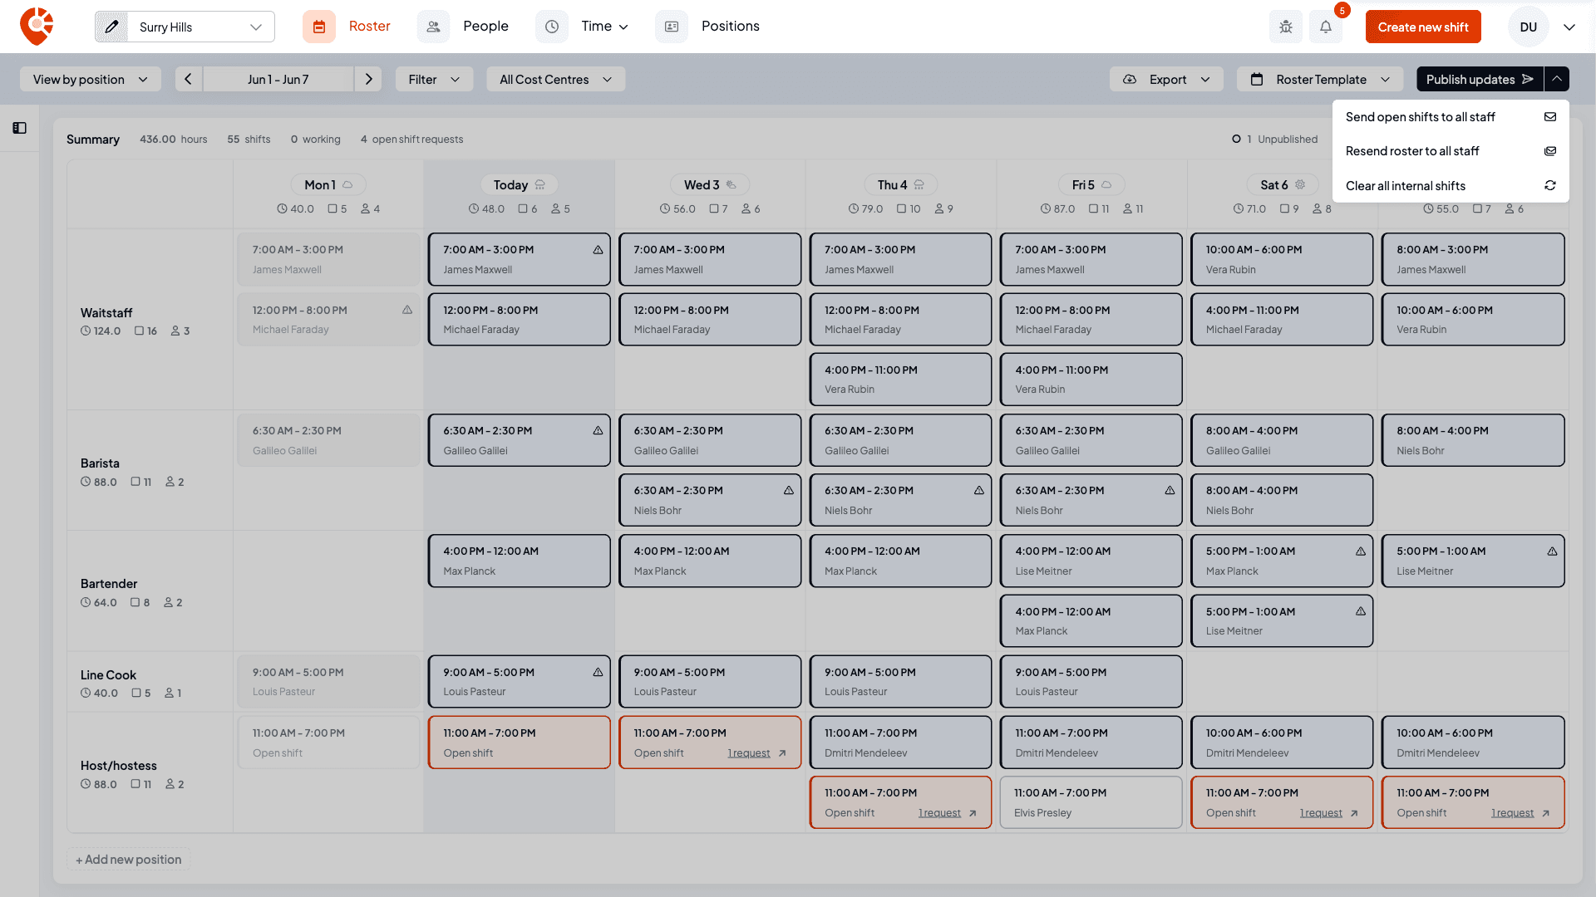This screenshot has width=1596, height=897.
Task: Open the Roster calendar icon
Action: pyautogui.click(x=319, y=27)
